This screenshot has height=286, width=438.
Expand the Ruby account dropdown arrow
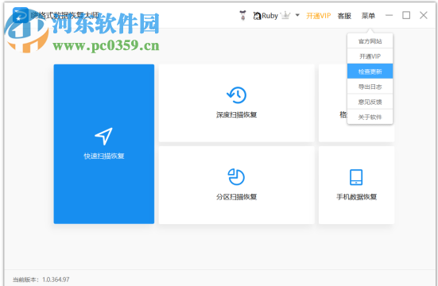(297, 15)
